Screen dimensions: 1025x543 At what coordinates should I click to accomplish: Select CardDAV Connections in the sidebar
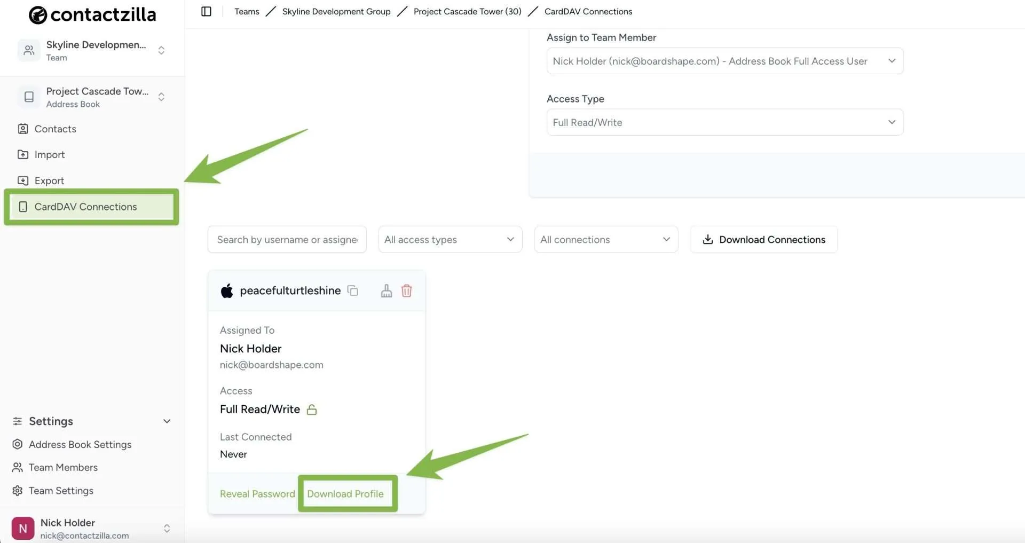tap(92, 207)
